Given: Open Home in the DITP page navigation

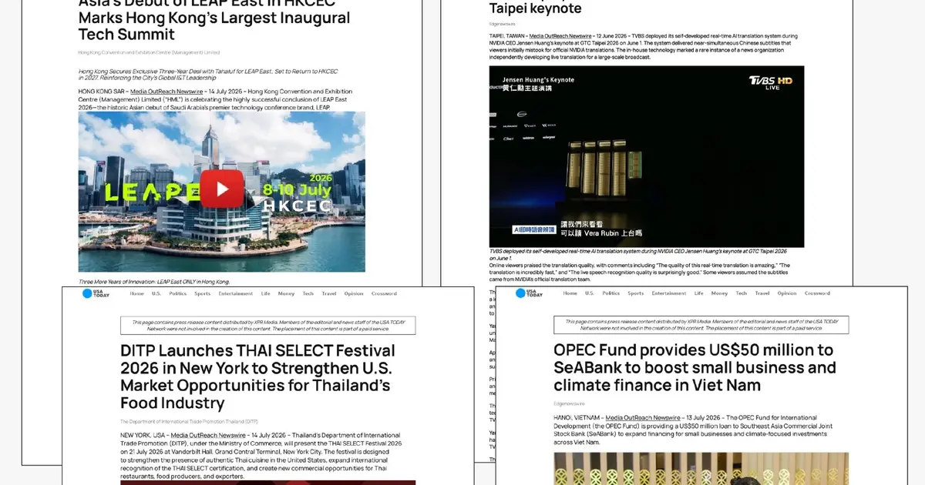Looking at the screenshot, I should 137,293.
